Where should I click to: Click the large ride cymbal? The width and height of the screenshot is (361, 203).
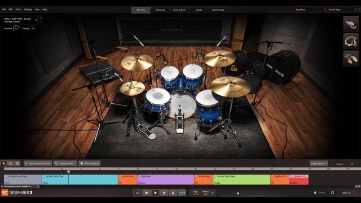[x=230, y=86]
